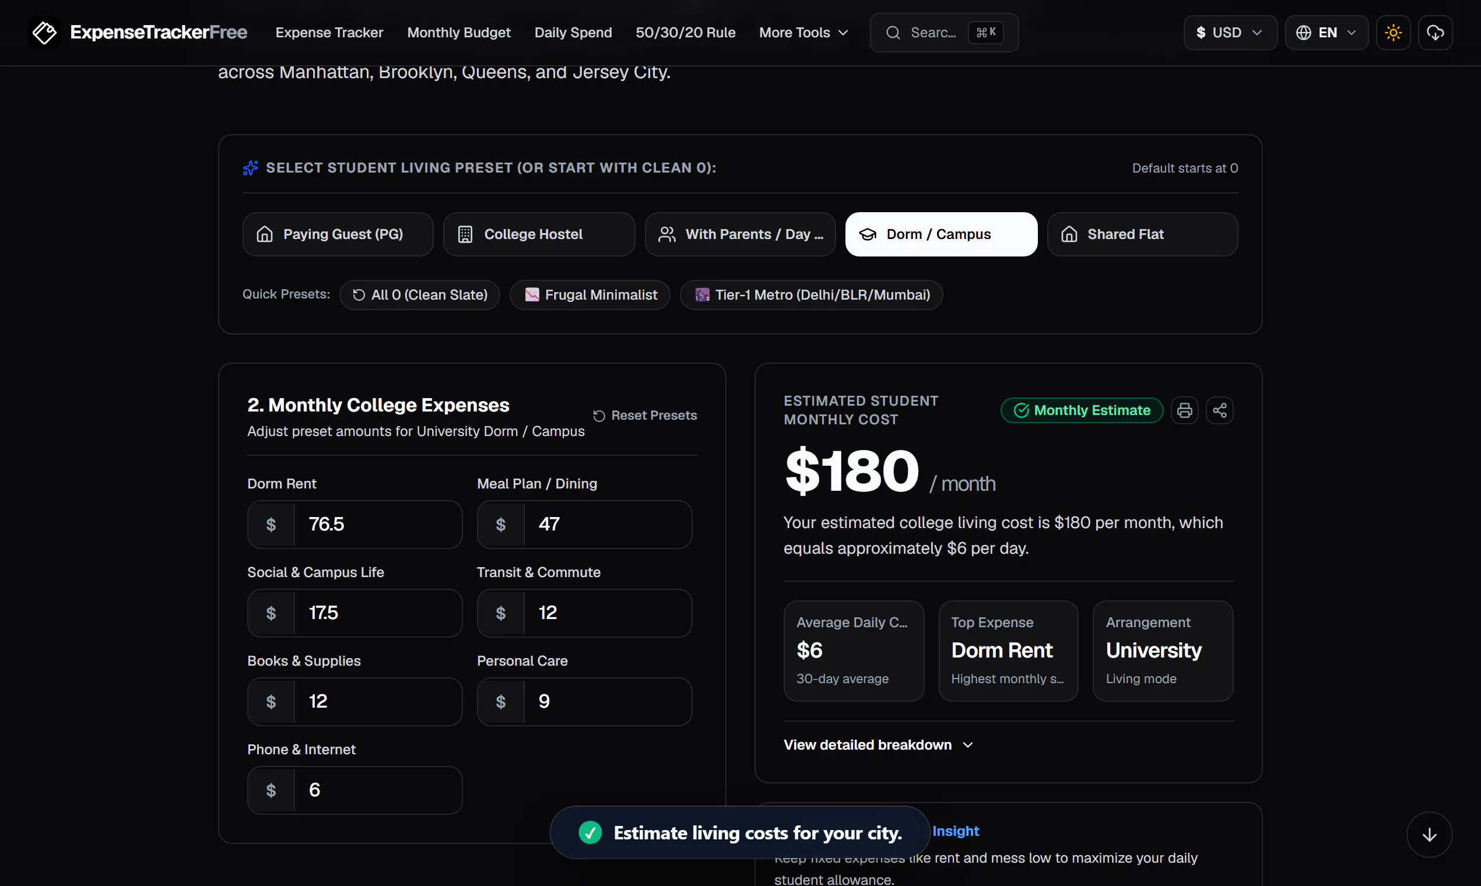Click the house icon on Shared Flat
The width and height of the screenshot is (1481, 886).
point(1069,234)
